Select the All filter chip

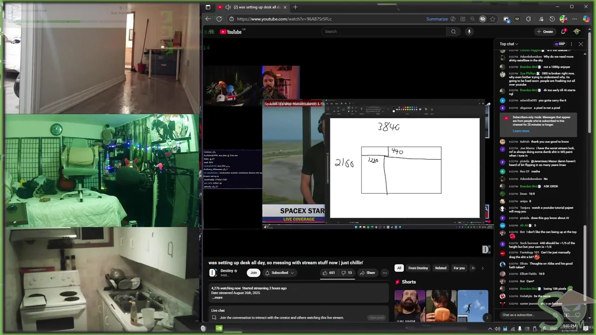(399, 268)
